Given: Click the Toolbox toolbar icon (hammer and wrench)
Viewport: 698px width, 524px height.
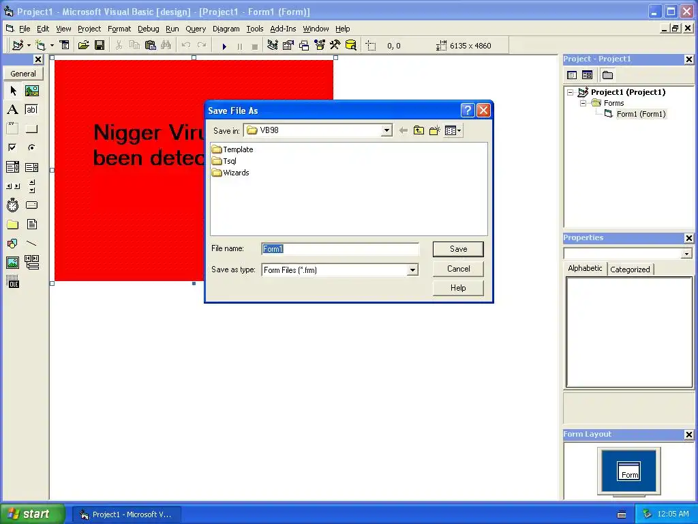Looking at the screenshot, I should (x=335, y=46).
